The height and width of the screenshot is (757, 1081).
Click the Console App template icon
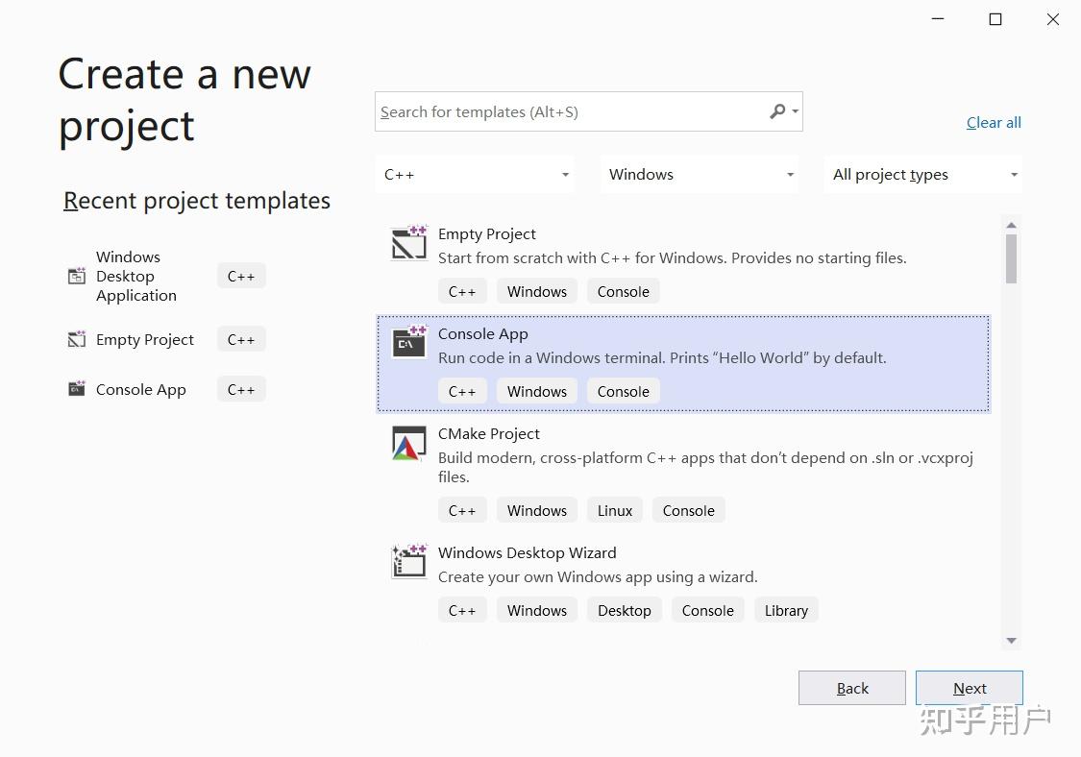coord(409,343)
